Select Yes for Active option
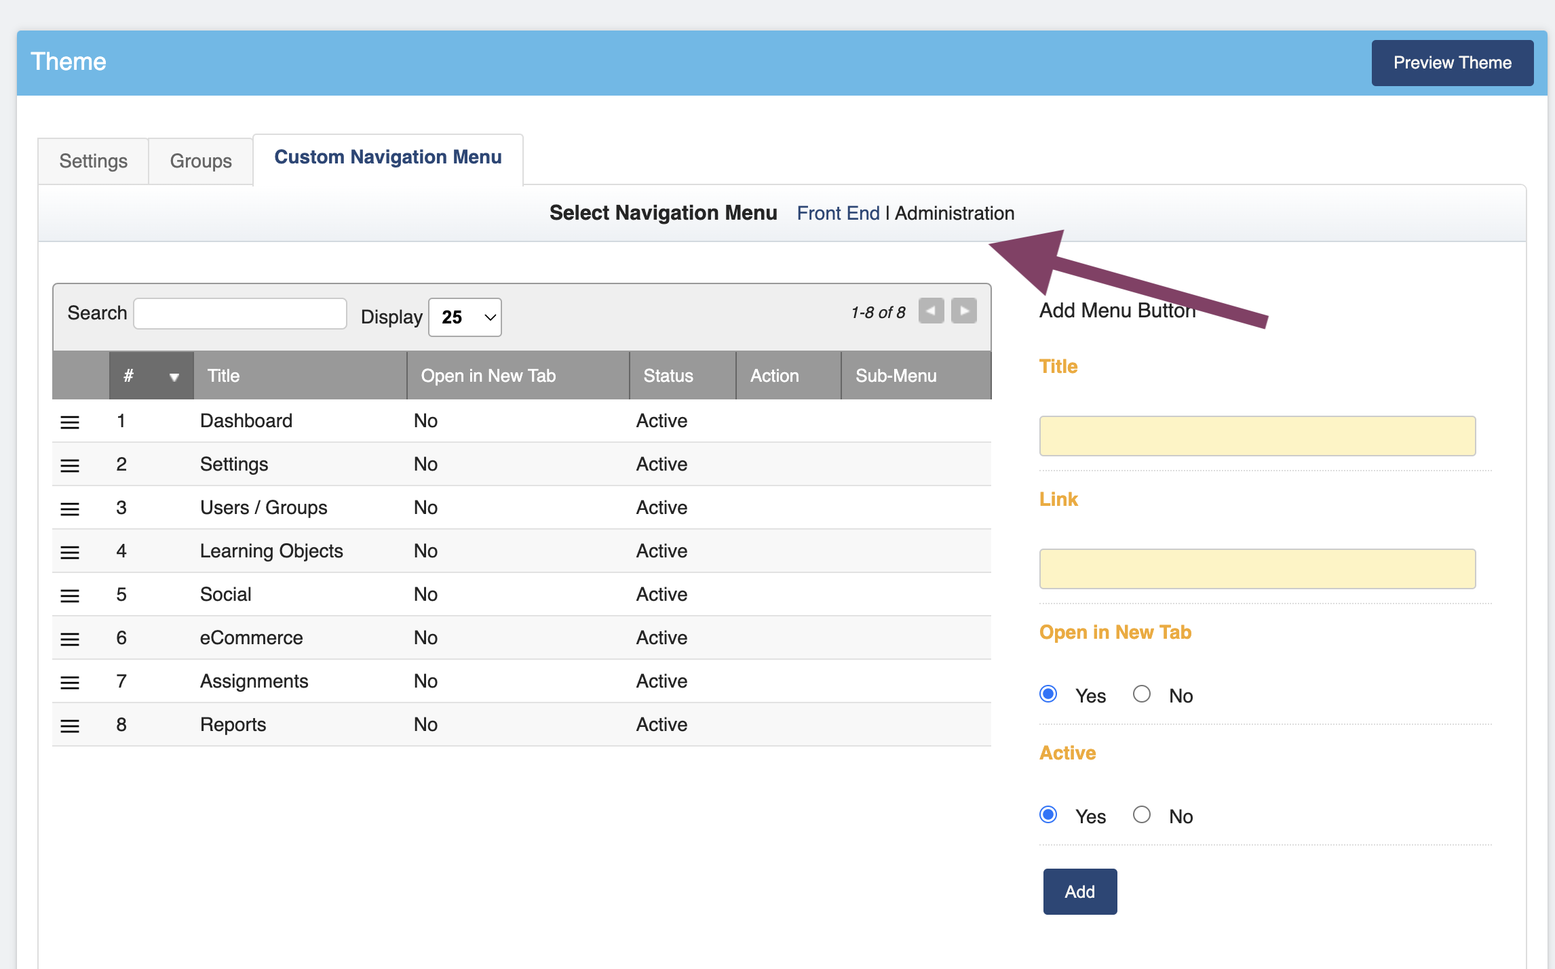1555x969 pixels. pyautogui.click(x=1048, y=814)
